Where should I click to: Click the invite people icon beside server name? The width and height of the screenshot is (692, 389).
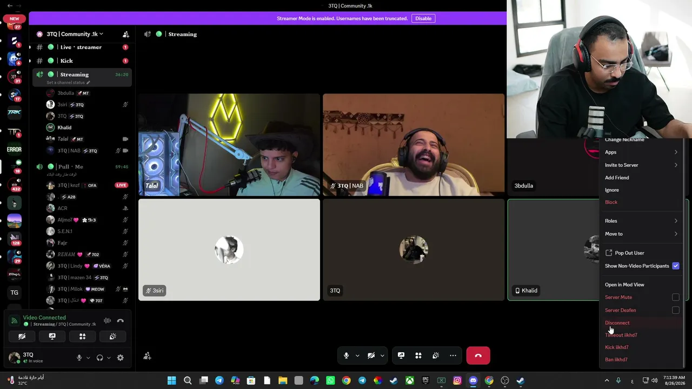click(x=126, y=34)
